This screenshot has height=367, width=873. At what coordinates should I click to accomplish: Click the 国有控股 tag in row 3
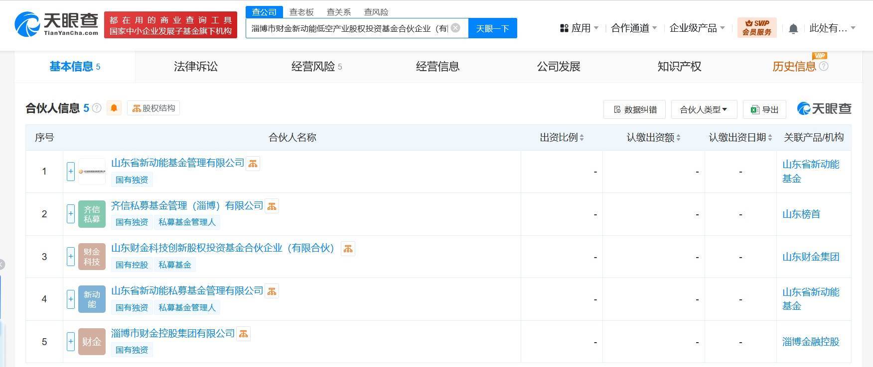[132, 265]
